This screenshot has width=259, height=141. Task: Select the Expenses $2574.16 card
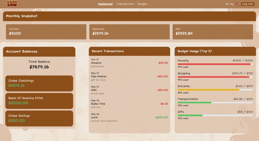pos(129,32)
